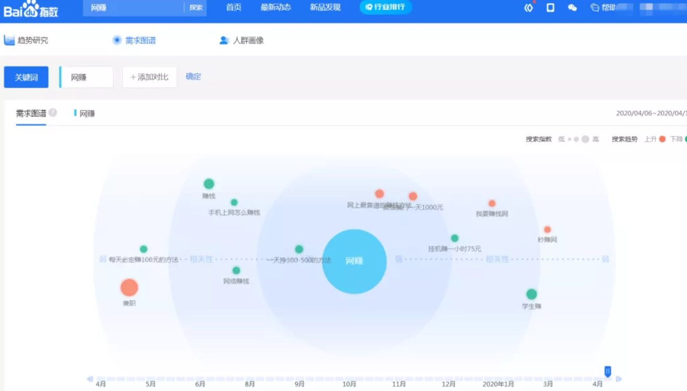Click the 确定 confirm link

tap(193, 77)
